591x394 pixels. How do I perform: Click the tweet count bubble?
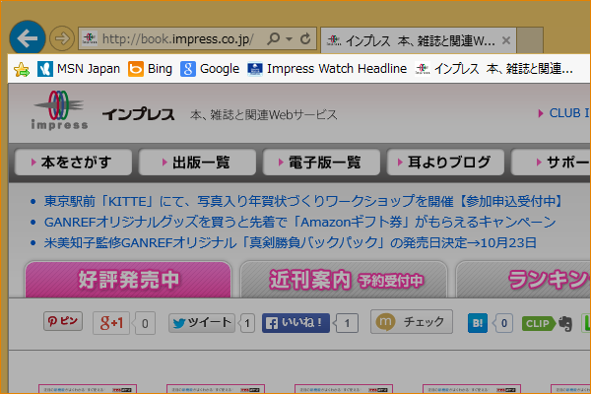click(247, 323)
